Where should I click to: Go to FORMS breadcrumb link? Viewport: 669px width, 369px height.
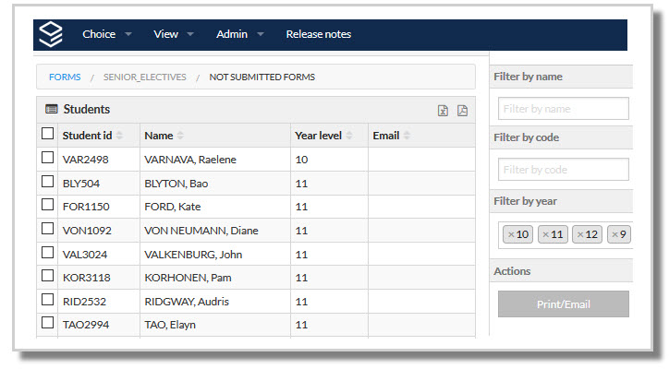pyautogui.click(x=65, y=77)
